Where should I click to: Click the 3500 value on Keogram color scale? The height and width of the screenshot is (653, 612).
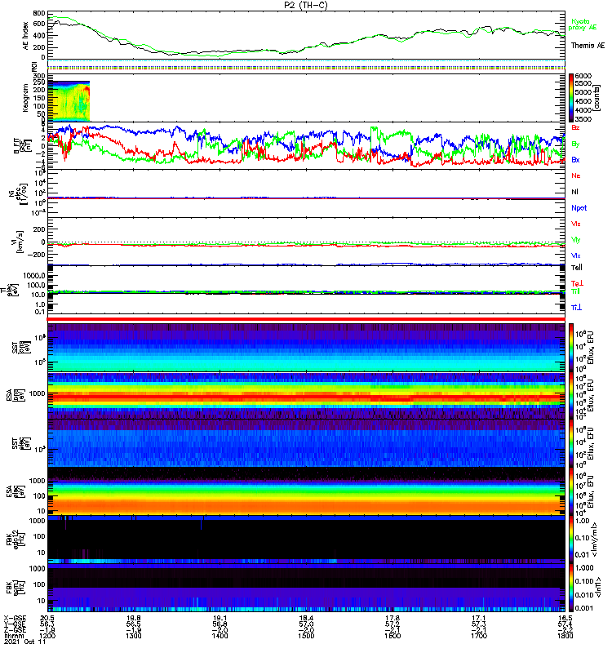click(583, 119)
